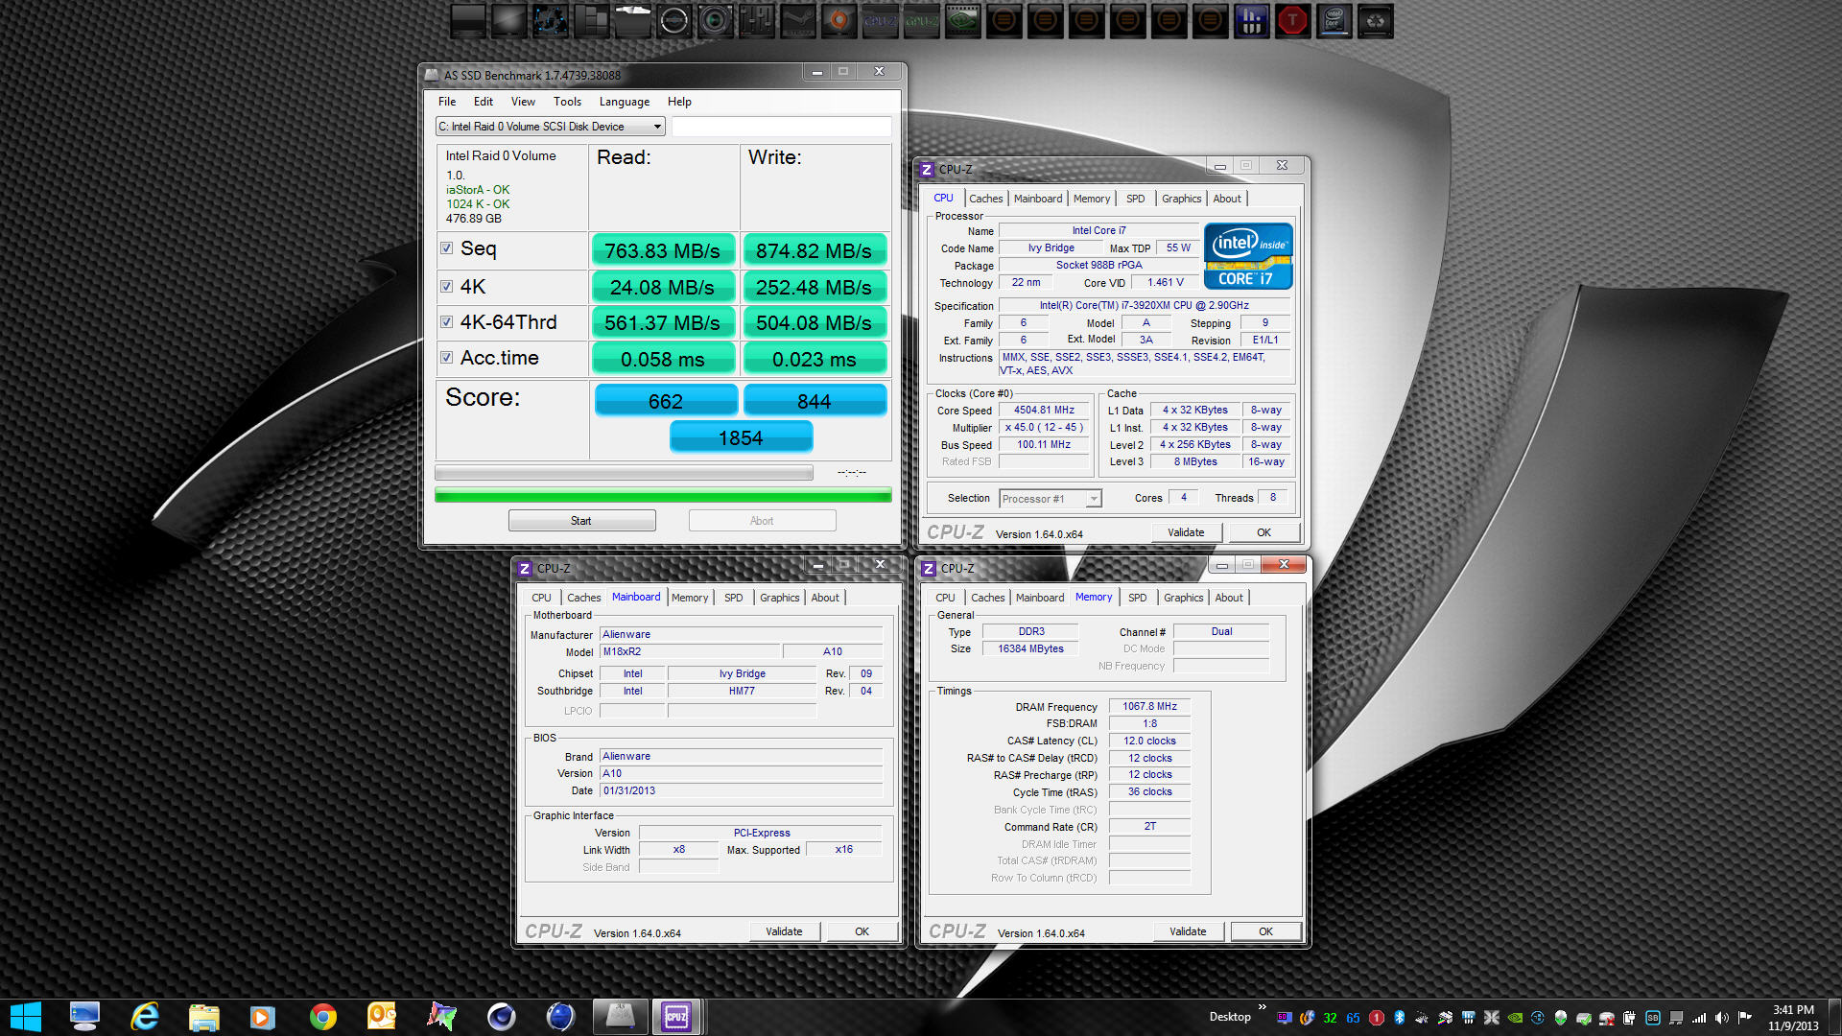Open Windows Media Player from the taskbar

[x=263, y=1016]
